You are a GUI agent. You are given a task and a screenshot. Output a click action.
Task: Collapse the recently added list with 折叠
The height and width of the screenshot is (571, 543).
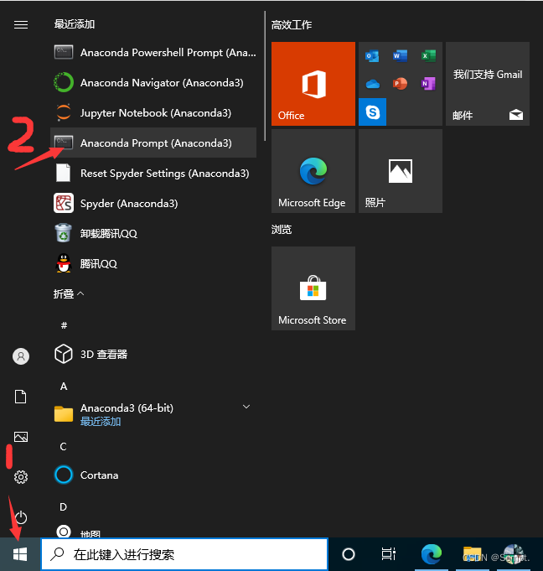pyautogui.click(x=69, y=293)
